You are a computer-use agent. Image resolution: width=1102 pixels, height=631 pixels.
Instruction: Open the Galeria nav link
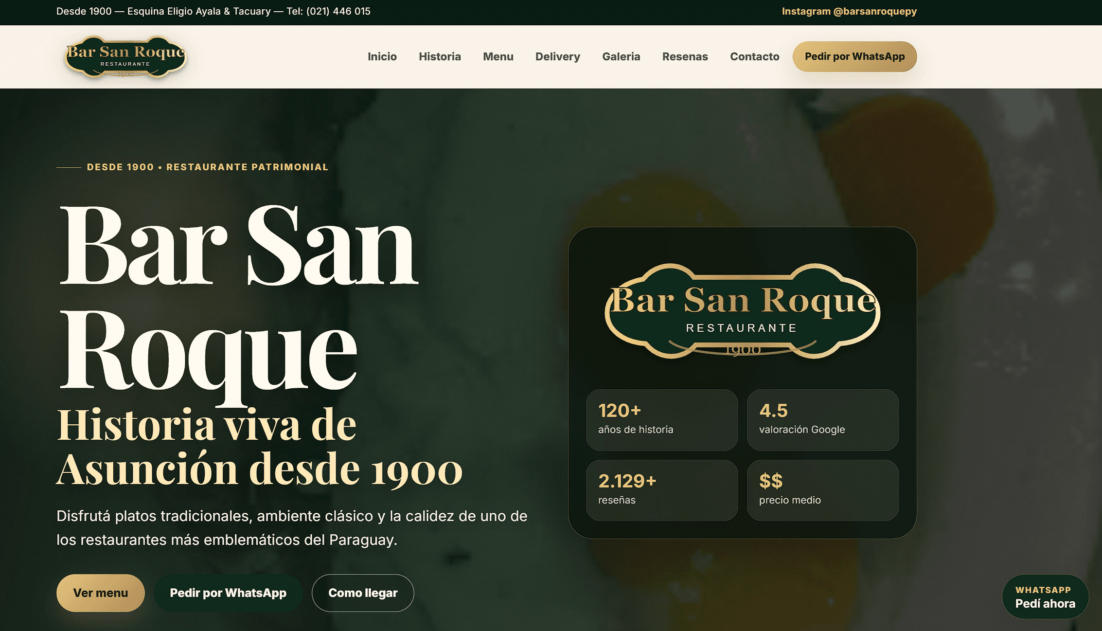621,56
